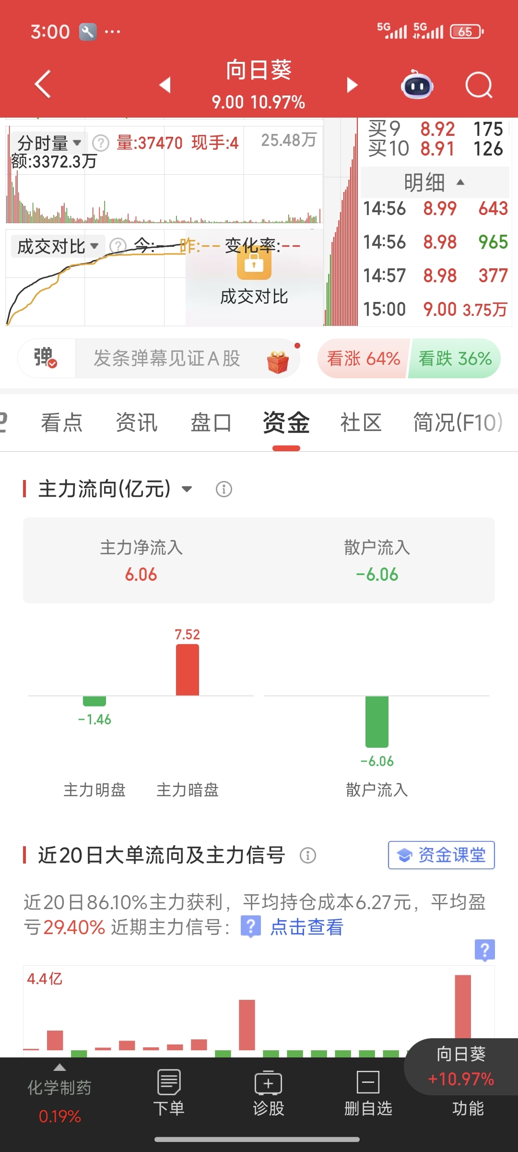The image size is (518, 1152).
Task: Expand the 分时量 dropdown
Action: coord(47,143)
